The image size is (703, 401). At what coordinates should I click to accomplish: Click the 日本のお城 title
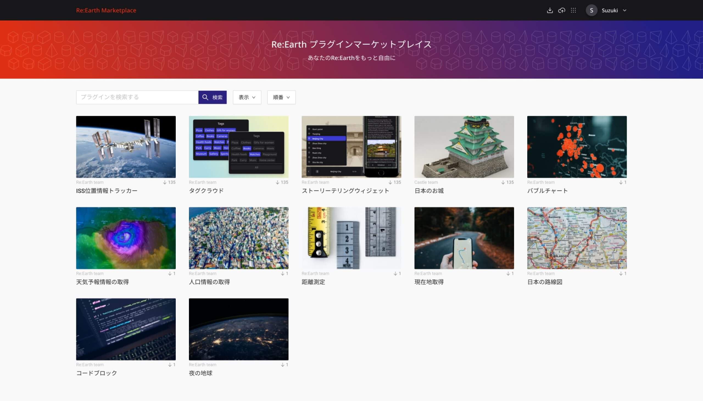(x=429, y=190)
